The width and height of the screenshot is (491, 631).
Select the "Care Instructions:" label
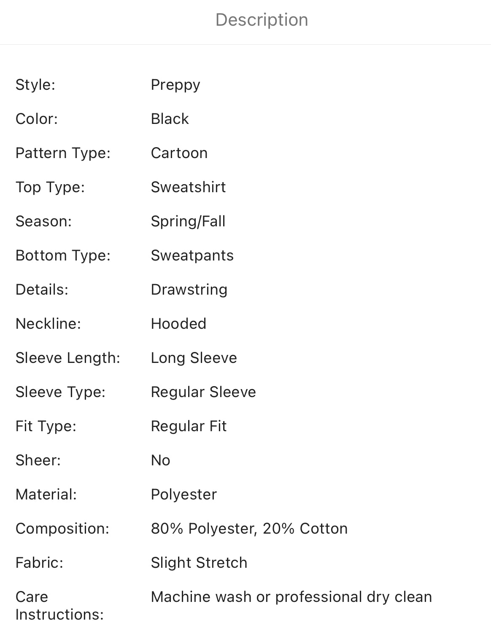pos(59,606)
